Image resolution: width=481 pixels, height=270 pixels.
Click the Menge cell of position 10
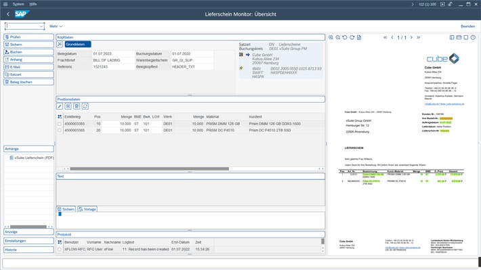click(x=117, y=124)
